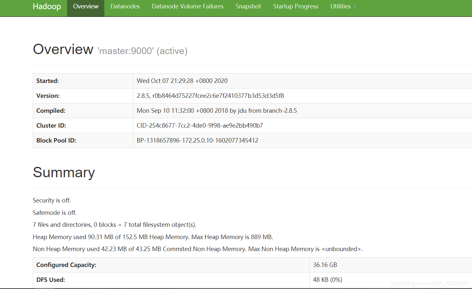Open Datanode Volume Failures tab
The height and width of the screenshot is (289, 472).
pos(188,6)
